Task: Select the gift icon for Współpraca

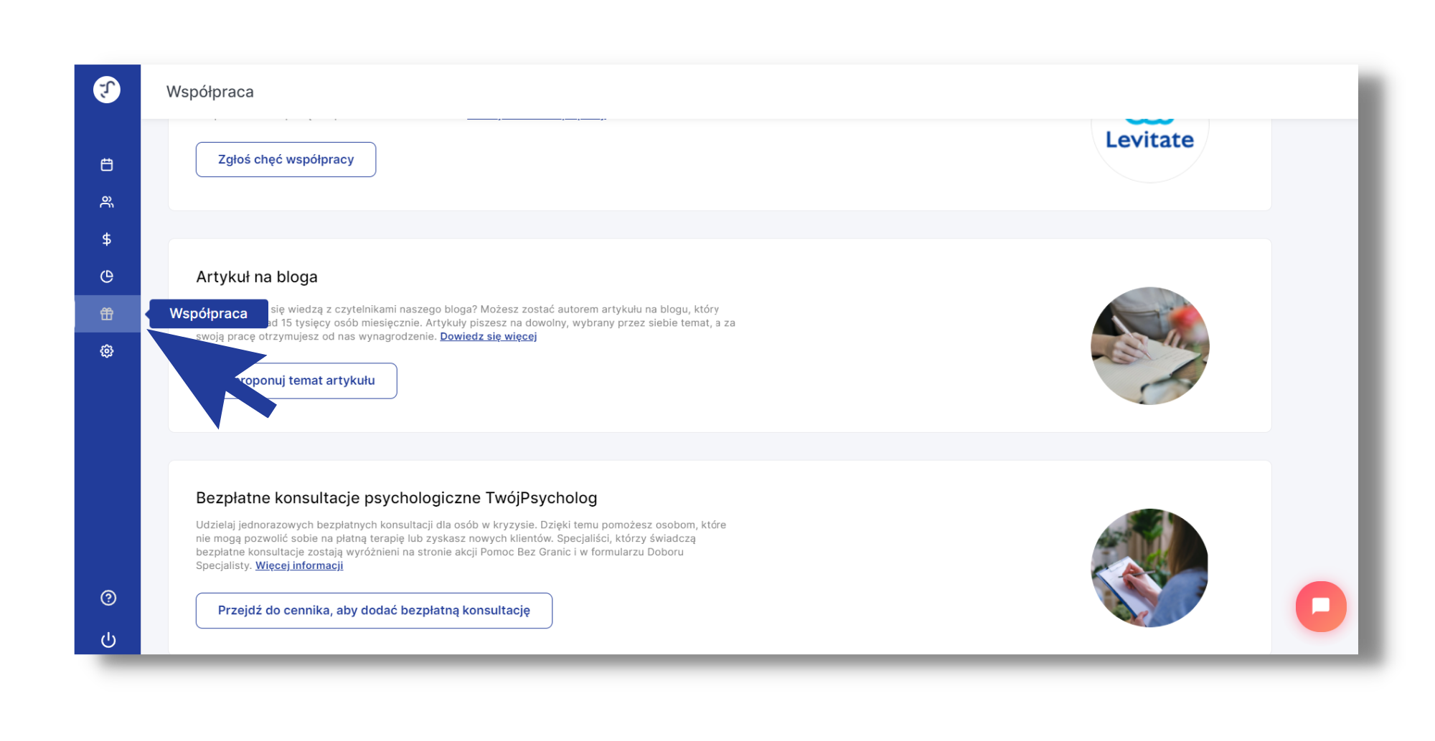Action: point(107,314)
